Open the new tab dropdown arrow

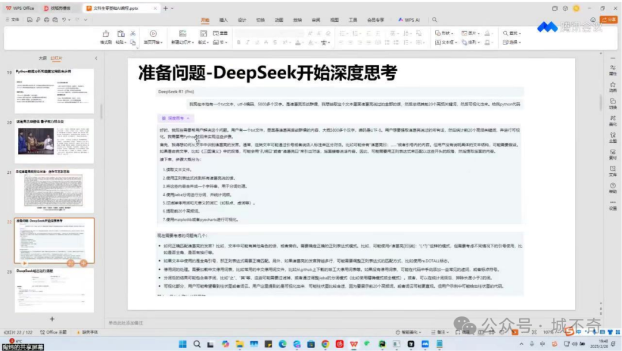pyautogui.click(x=172, y=8)
